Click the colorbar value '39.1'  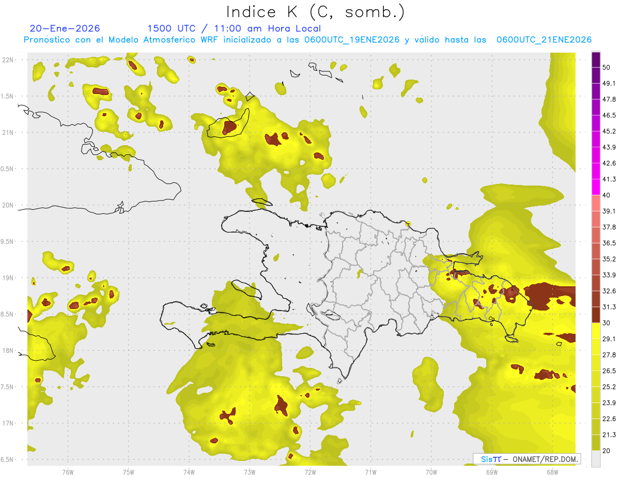point(609,211)
